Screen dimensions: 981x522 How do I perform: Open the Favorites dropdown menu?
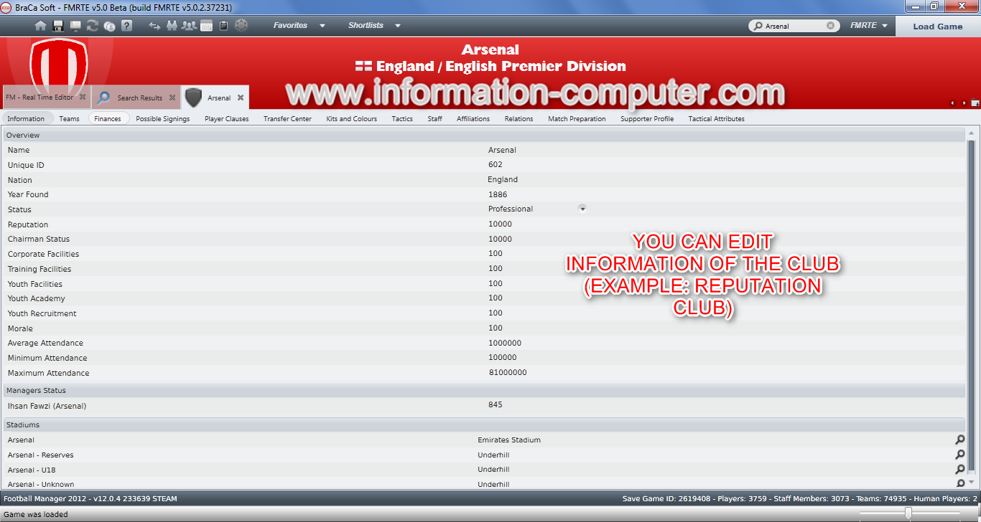[x=299, y=25]
